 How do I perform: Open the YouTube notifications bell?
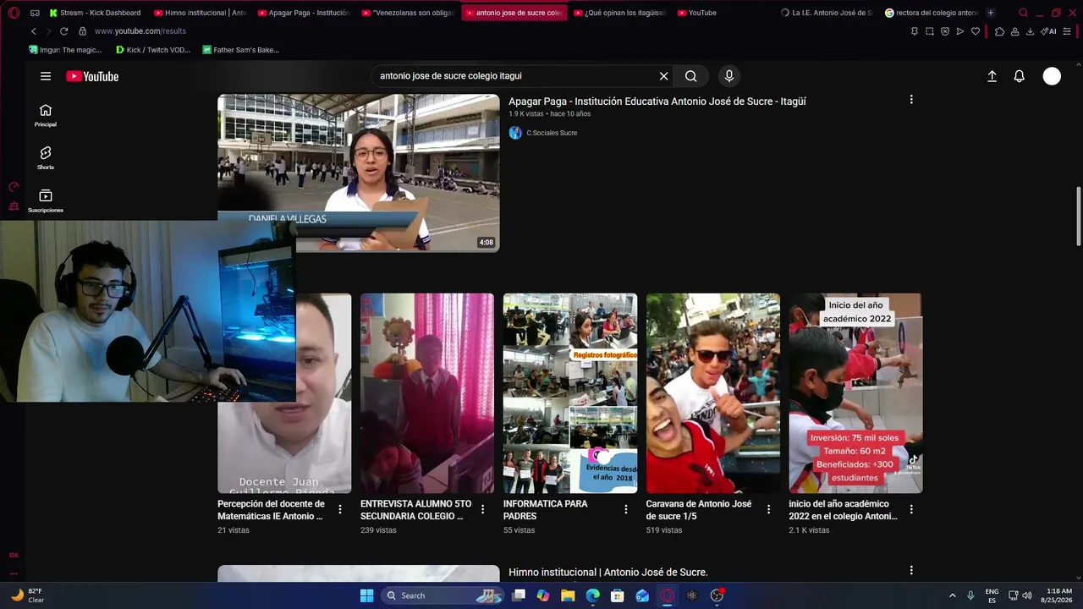[x=1020, y=76]
